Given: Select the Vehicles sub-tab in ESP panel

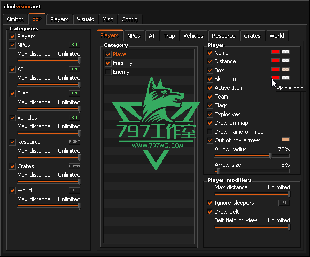Looking at the screenshot, I should tap(193, 36).
